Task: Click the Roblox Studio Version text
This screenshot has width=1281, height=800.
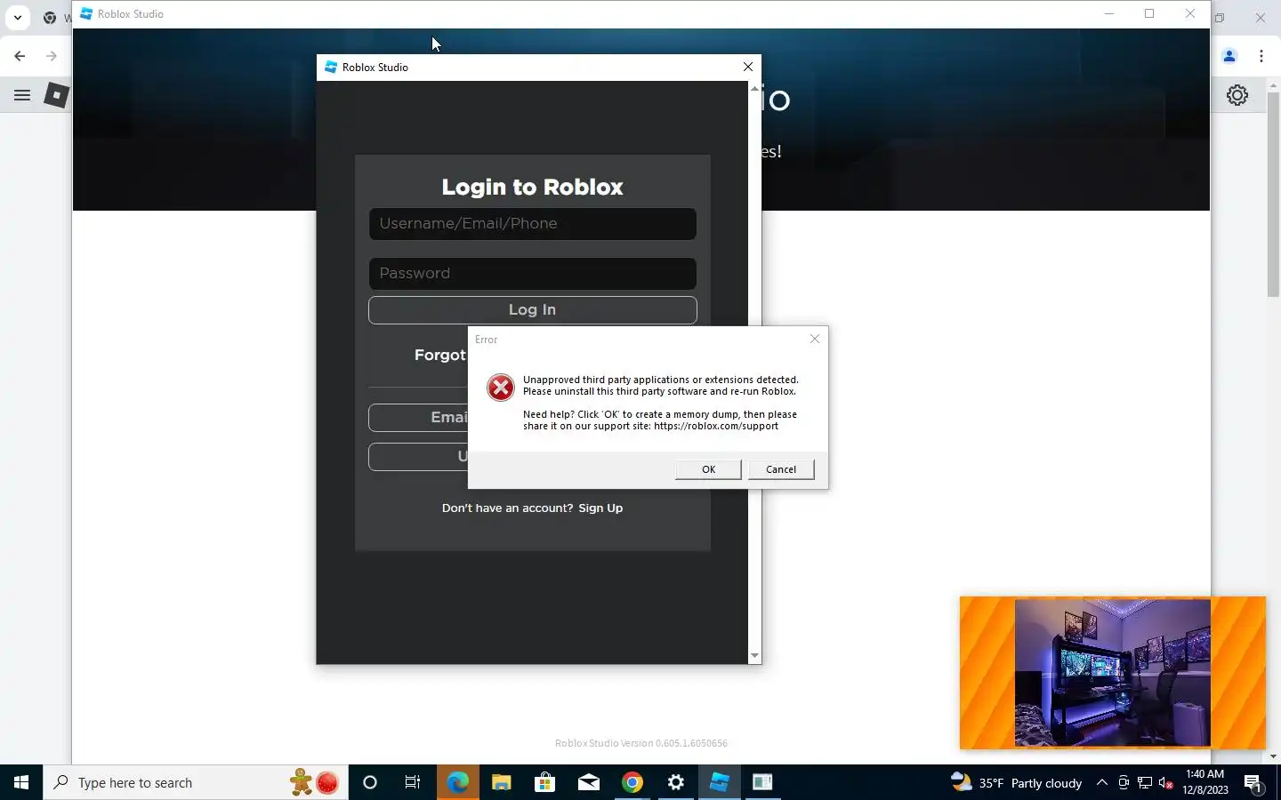Action: click(641, 743)
